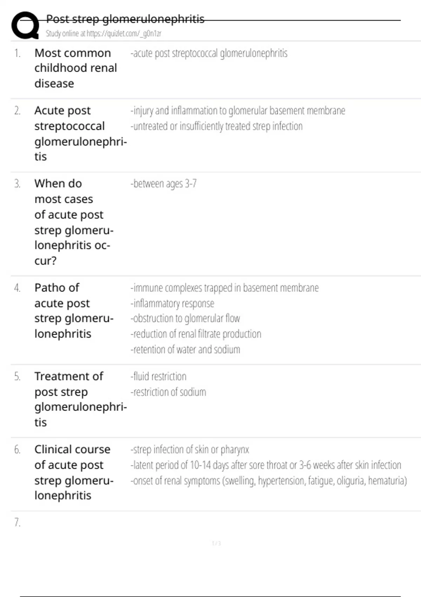The height and width of the screenshot is (597, 421).
Task: Click the 'acute post streptococcal glomerulonephritis' answer
Action: click(x=209, y=53)
